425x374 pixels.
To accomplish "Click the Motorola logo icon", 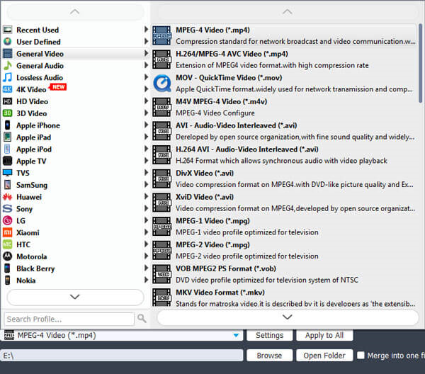I will tap(8, 256).
